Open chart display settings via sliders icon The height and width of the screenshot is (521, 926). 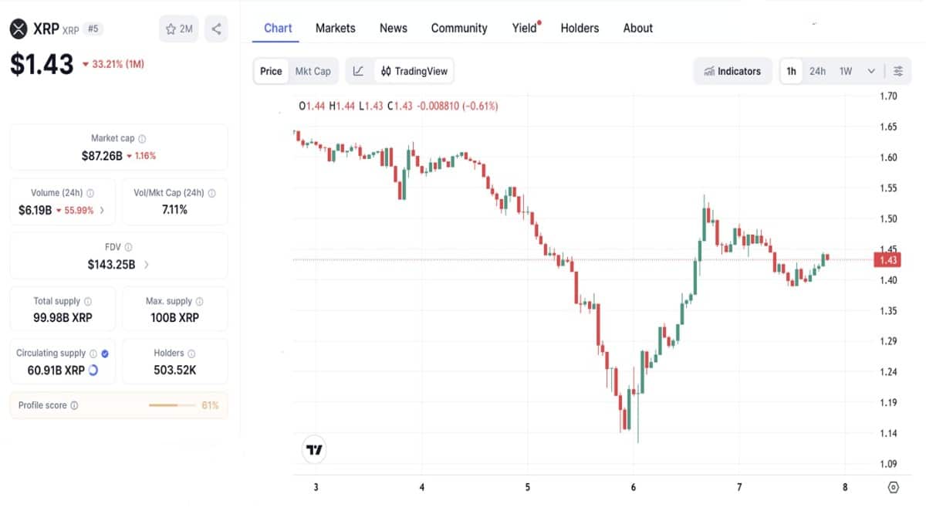tap(897, 71)
